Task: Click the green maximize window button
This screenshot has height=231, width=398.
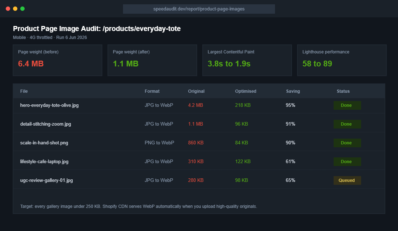Action: point(22,9)
